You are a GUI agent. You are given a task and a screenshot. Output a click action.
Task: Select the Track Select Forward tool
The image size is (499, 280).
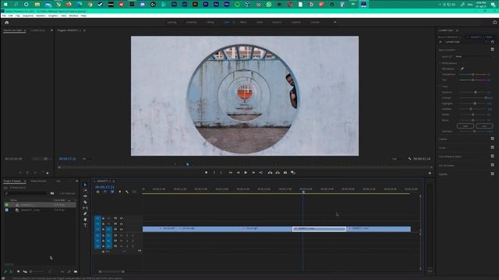coord(85,191)
